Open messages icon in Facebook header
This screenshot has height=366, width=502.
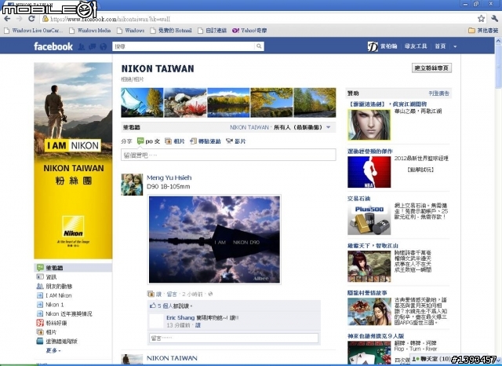[93, 47]
